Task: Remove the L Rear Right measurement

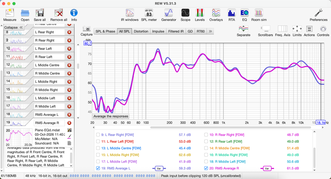Action: (x=69, y=32)
